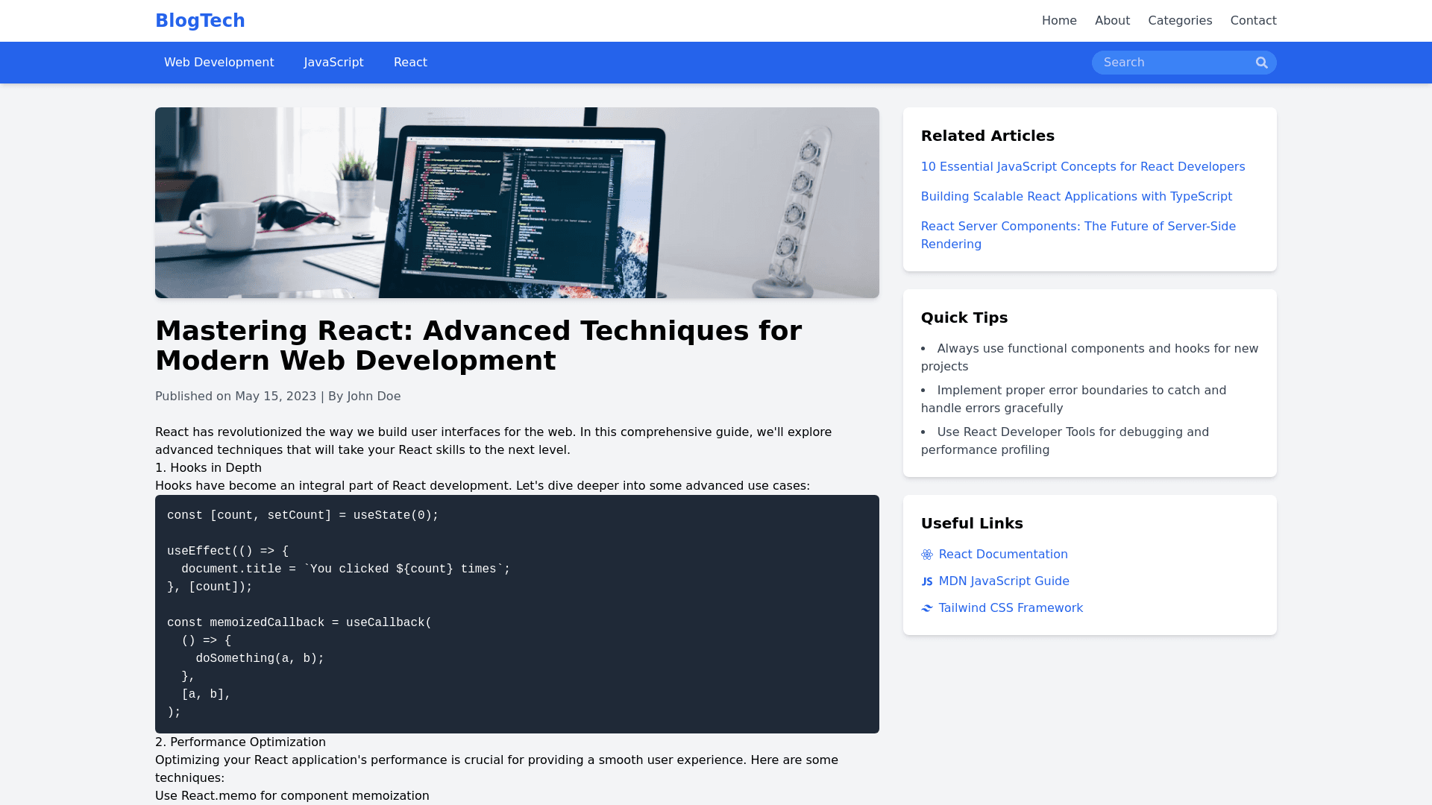
Task: Open 'Building Scalable React Applications with TypeScript' link
Action: click(1075, 197)
